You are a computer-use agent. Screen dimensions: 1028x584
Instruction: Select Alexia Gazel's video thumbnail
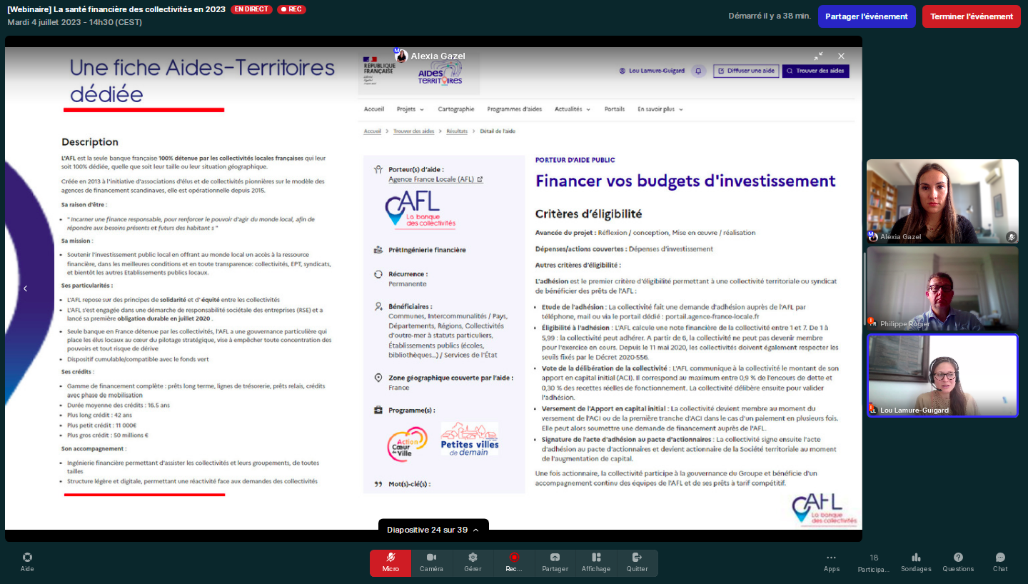tap(942, 201)
